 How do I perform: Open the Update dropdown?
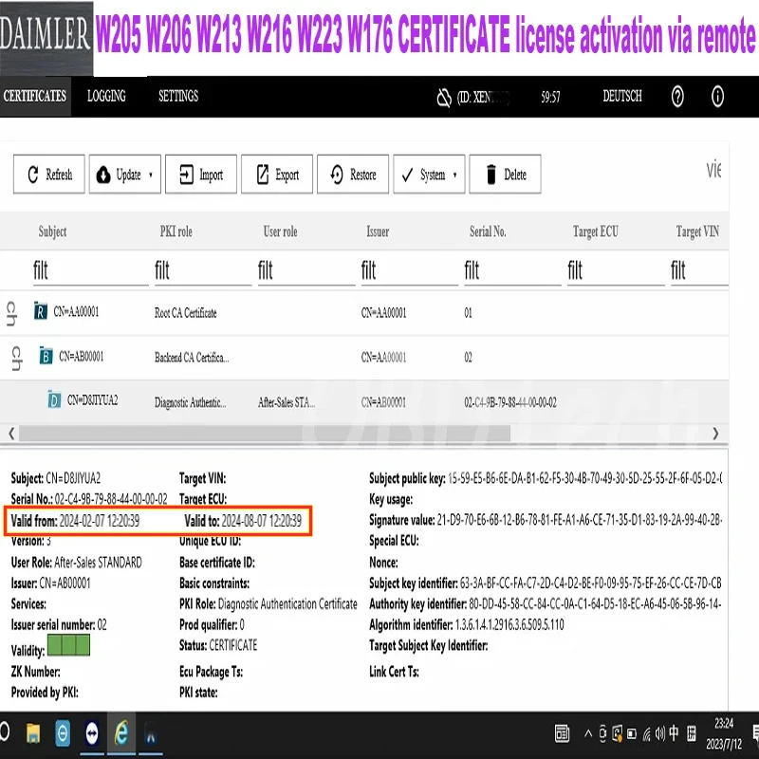click(125, 175)
